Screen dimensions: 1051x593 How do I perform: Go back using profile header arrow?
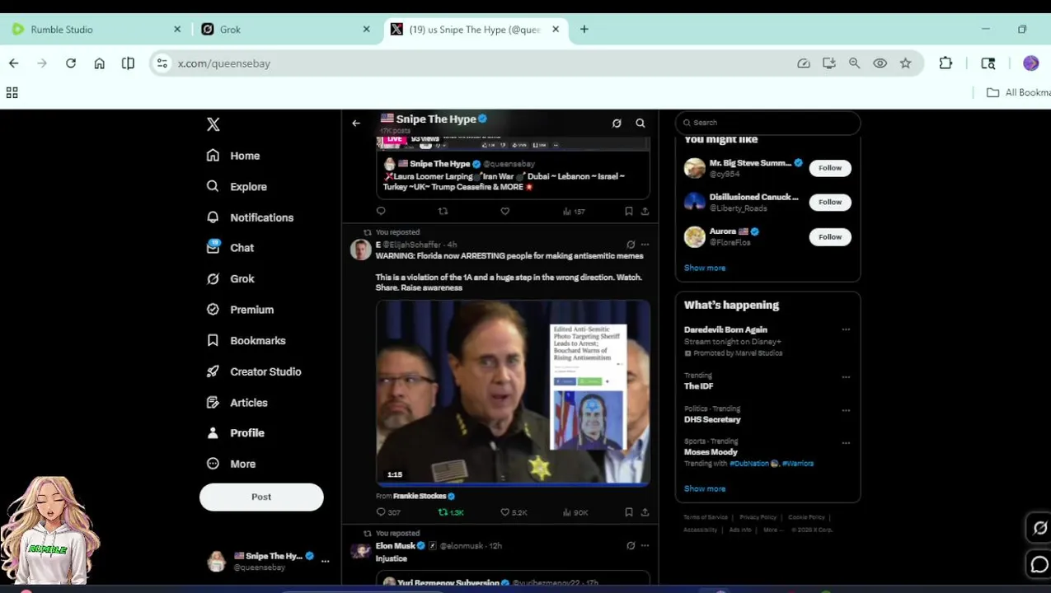[356, 124]
